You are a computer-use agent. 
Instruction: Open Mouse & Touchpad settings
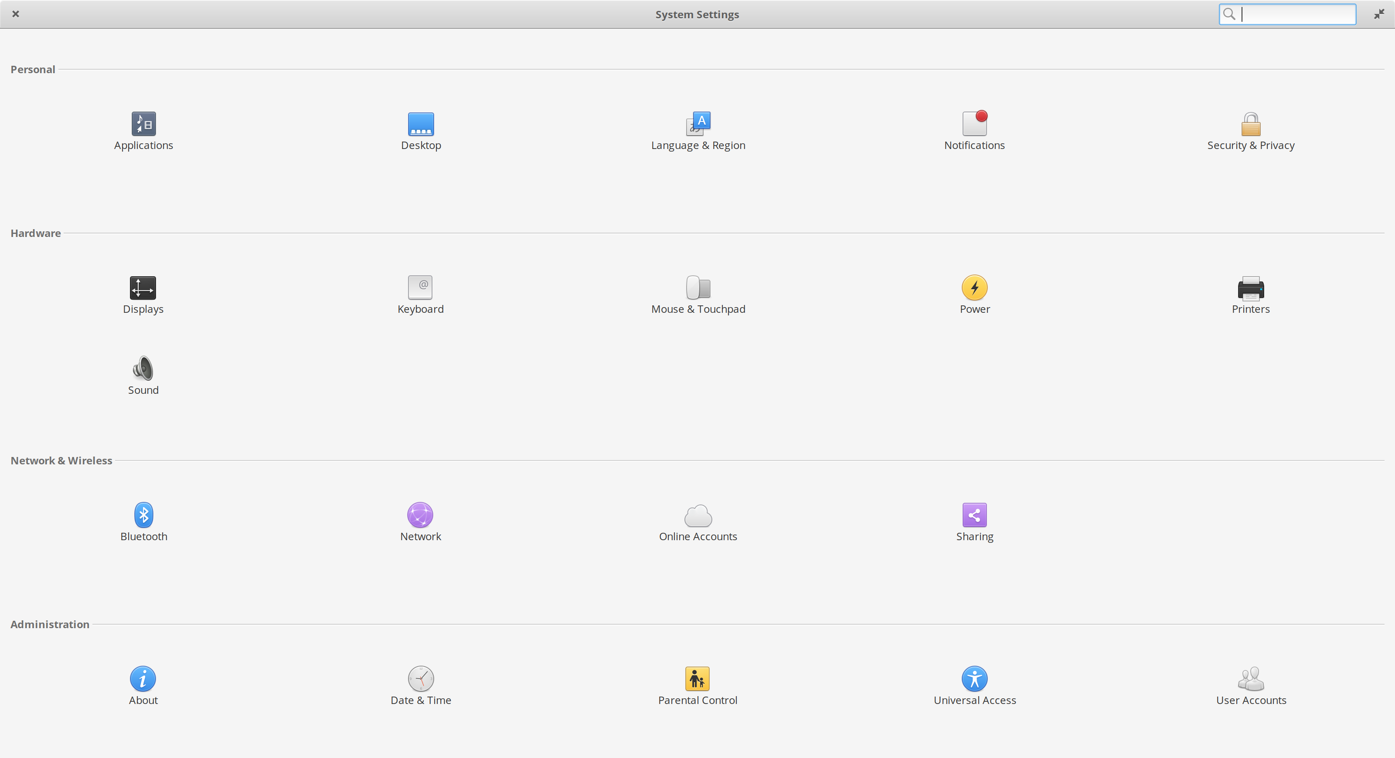[697, 295]
